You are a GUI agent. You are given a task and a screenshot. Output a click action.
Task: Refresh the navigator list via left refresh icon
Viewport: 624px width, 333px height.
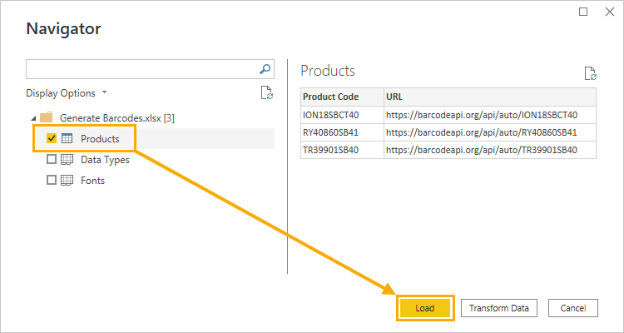pyautogui.click(x=266, y=92)
